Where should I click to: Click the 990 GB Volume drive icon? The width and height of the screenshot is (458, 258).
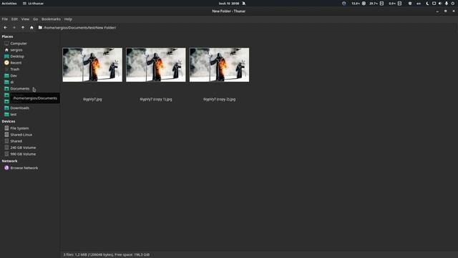[x=6, y=154]
